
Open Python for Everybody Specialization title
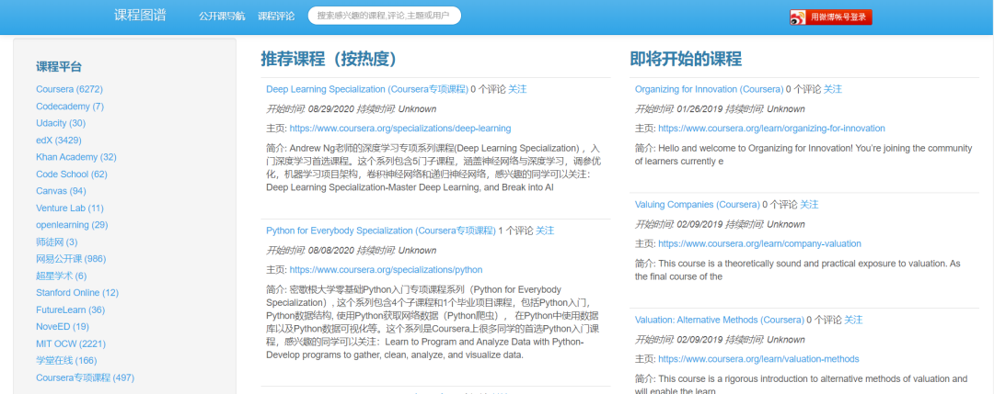[381, 231]
